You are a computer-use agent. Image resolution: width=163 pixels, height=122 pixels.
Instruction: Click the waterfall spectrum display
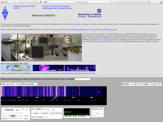click(54, 91)
